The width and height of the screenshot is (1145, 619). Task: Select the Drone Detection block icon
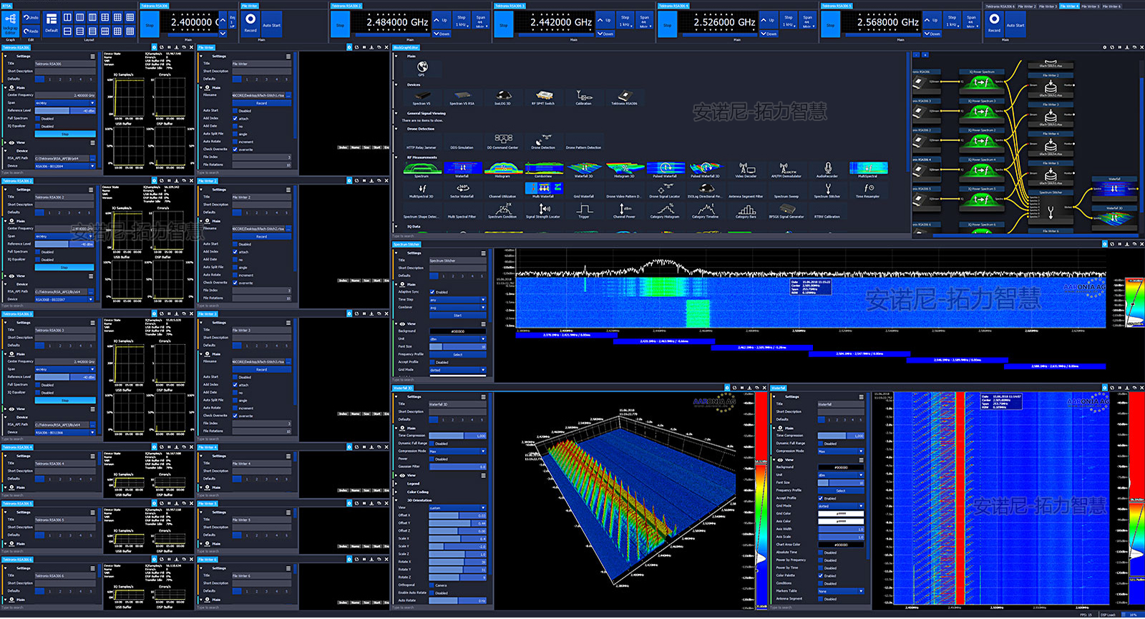click(543, 141)
